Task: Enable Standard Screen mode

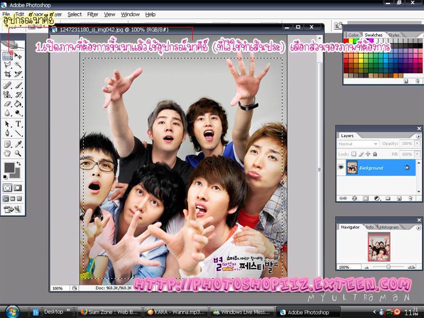Action: pos(6,199)
